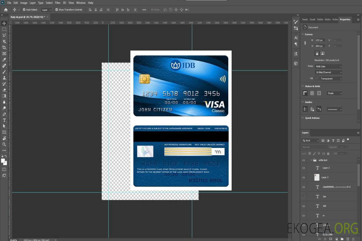Toggle grid icon in Rulers & Grids
The height and width of the screenshot is (241, 362).
pyautogui.click(x=312, y=93)
